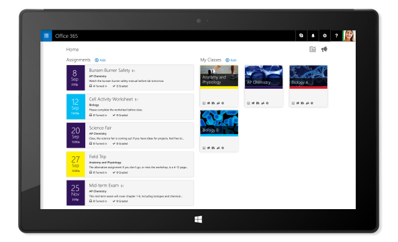The image size is (398, 242).
Task: Open the library icon on AP Chemistry class card
Action: [257, 103]
